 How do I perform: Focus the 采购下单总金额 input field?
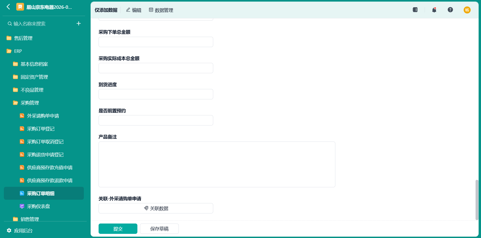[156, 42]
